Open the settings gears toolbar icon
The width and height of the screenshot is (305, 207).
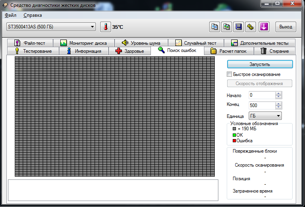pos(250,27)
